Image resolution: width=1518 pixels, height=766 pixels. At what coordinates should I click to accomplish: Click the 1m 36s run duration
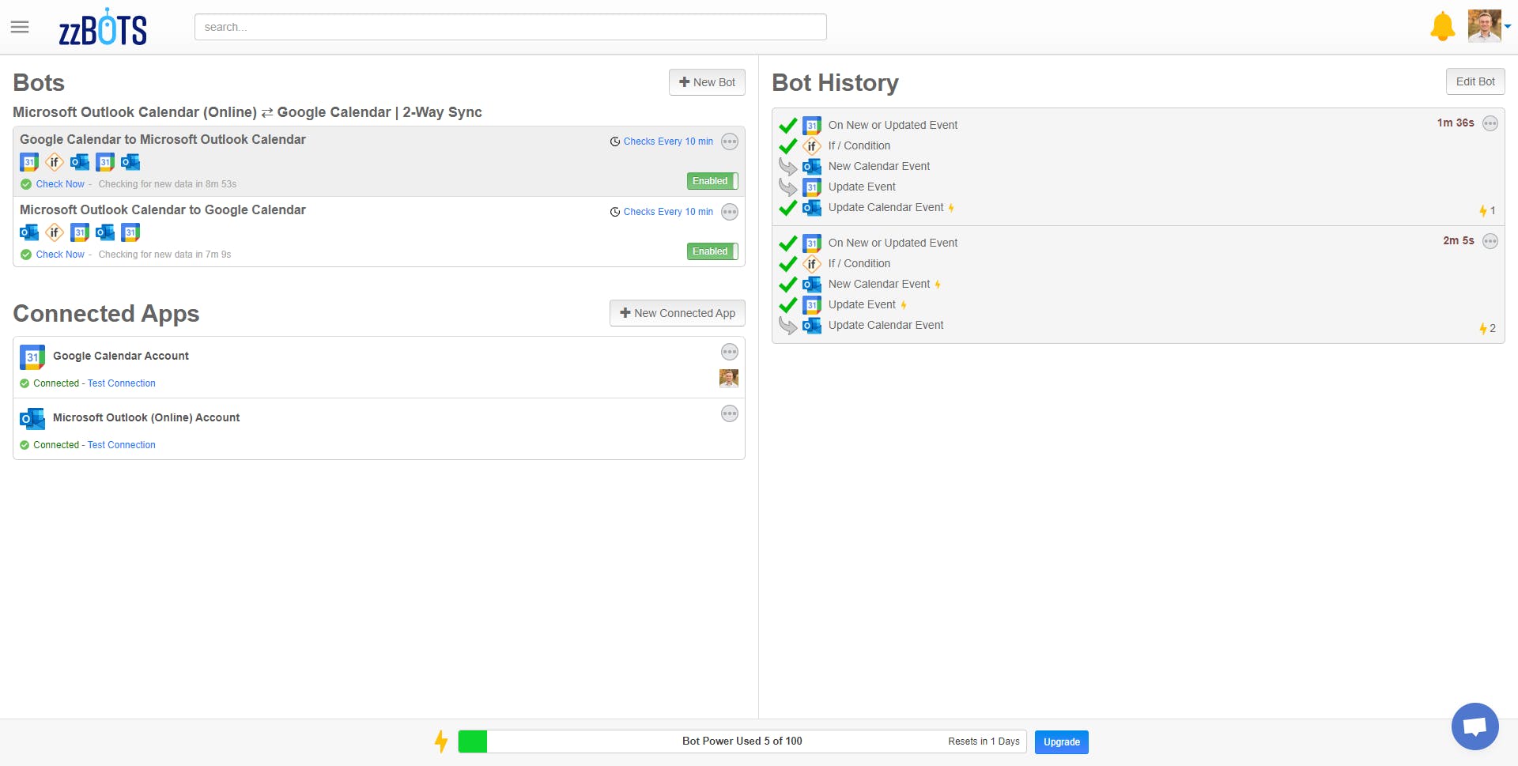coord(1456,123)
